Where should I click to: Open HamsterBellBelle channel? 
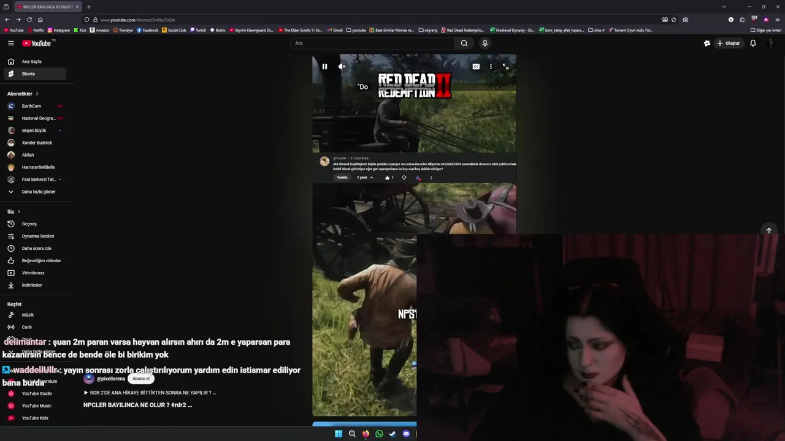pyautogui.click(x=34, y=167)
